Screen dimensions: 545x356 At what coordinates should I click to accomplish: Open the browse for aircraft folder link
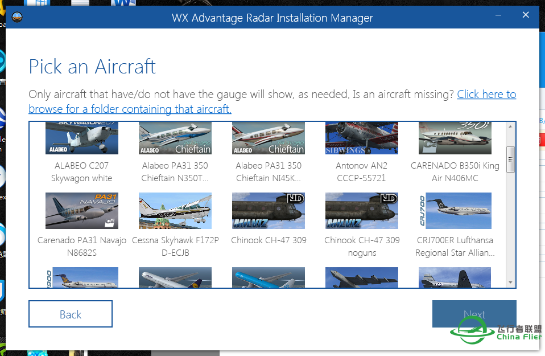click(x=130, y=109)
